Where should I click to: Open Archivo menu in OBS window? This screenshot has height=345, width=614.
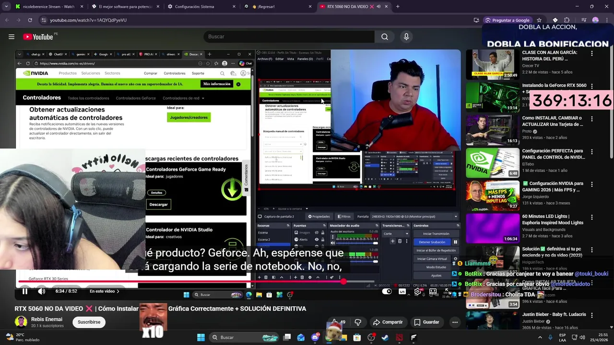pyautogui.click(x=264, y=59)
